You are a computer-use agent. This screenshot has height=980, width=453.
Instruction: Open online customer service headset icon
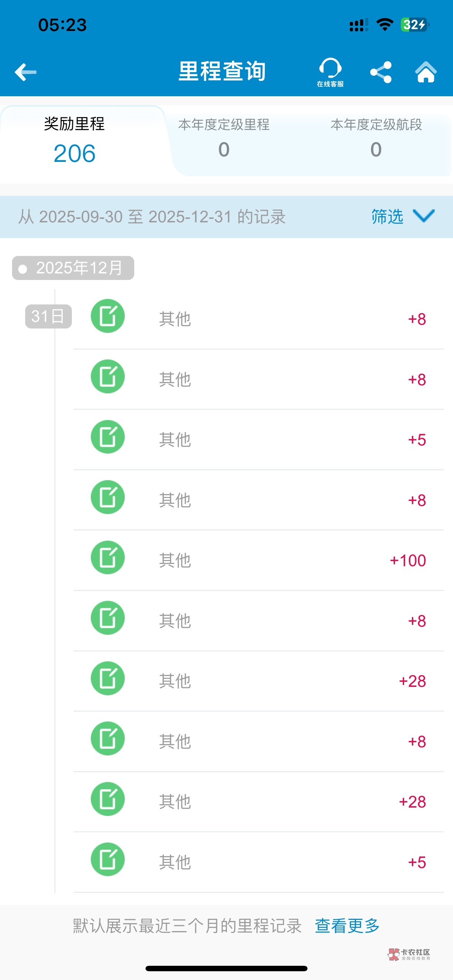330,72
